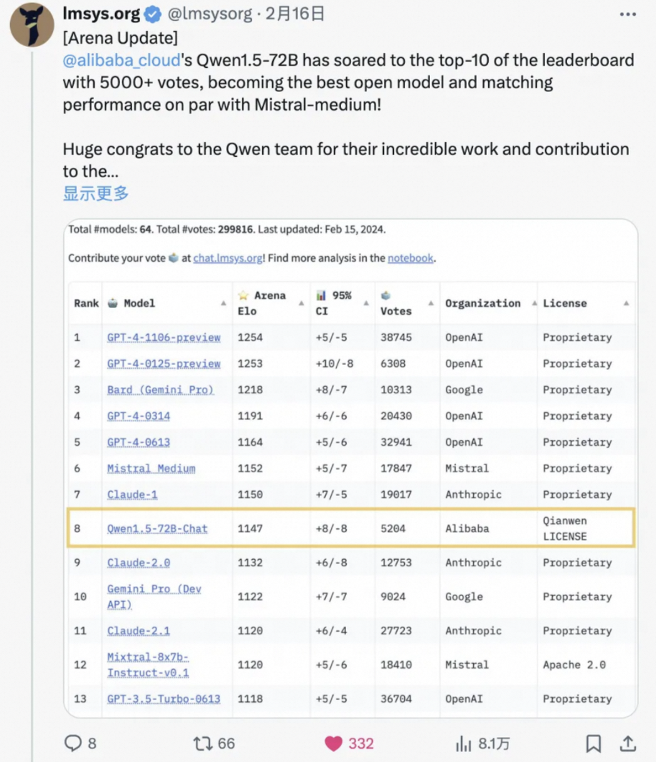Click 显示更多 to expand the tweet

pyautogui.click(x=96, y=193)
